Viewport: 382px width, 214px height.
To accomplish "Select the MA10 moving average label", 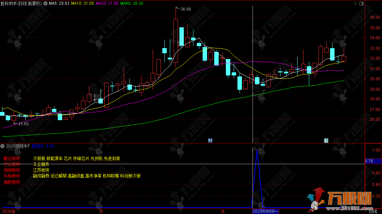I will coord(82,3).
